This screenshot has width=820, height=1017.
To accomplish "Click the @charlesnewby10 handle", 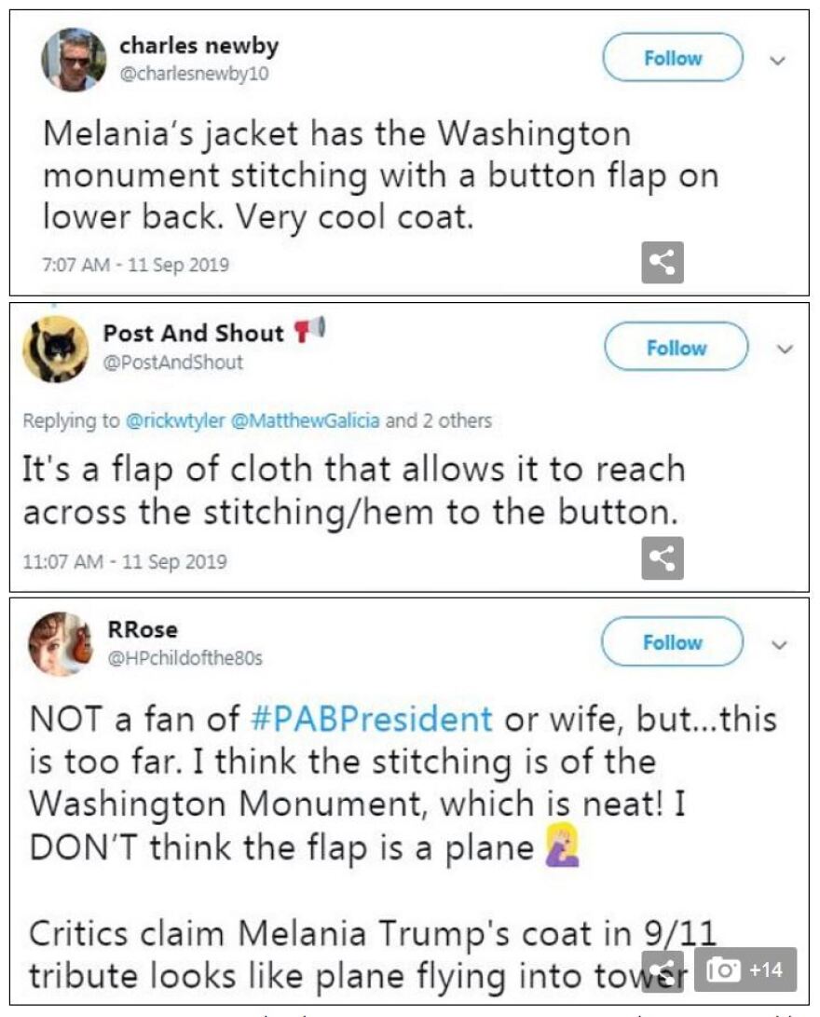I will click(x=194, y=74).
